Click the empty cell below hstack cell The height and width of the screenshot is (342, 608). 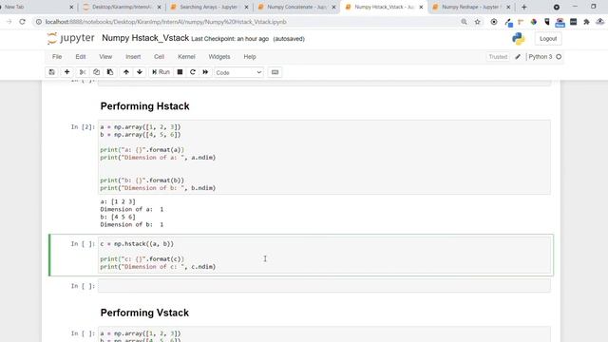click(x=324, y=286)
